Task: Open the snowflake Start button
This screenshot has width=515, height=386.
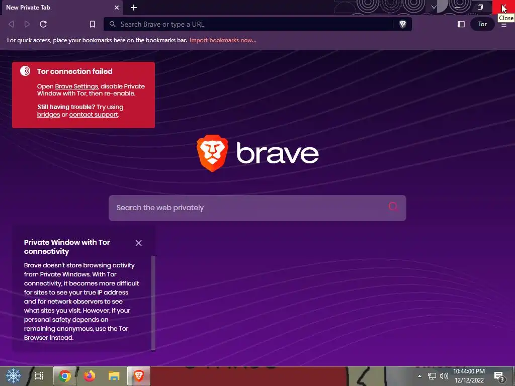Action: 14,376
